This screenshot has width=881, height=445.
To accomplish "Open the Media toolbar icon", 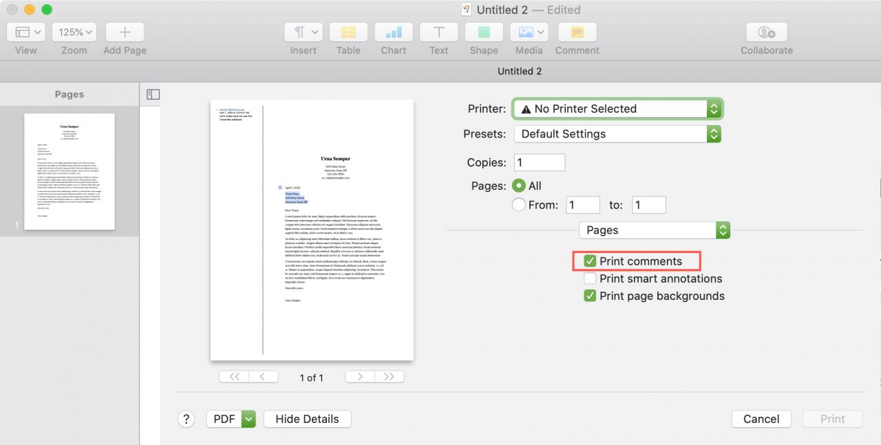I will click(x=529, y=32).
